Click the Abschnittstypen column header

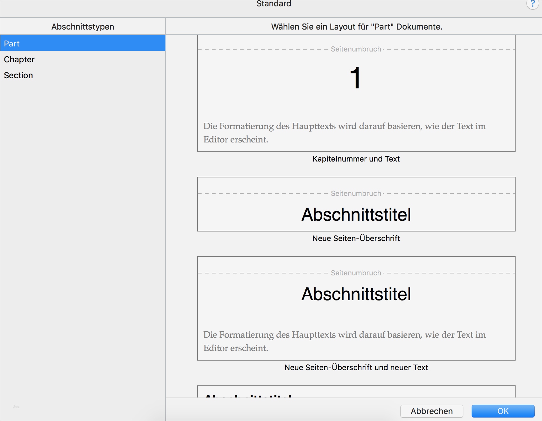(x=83, y=26)
